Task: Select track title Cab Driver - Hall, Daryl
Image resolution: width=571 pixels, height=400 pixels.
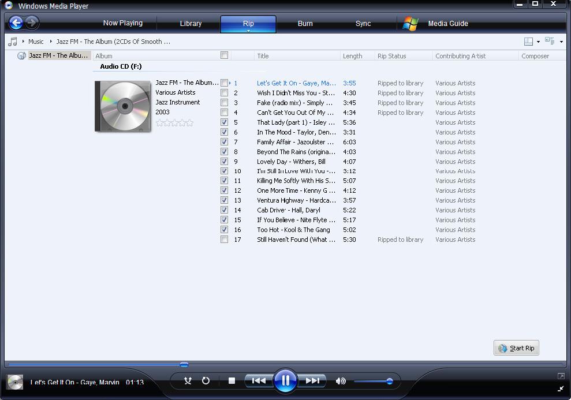Action: [x=289, y=210]
